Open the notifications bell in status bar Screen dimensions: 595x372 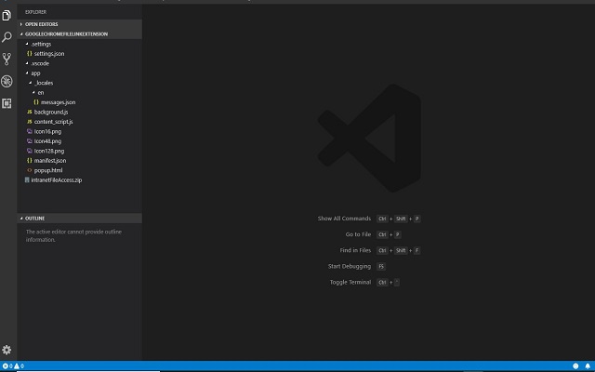[588, 365]
